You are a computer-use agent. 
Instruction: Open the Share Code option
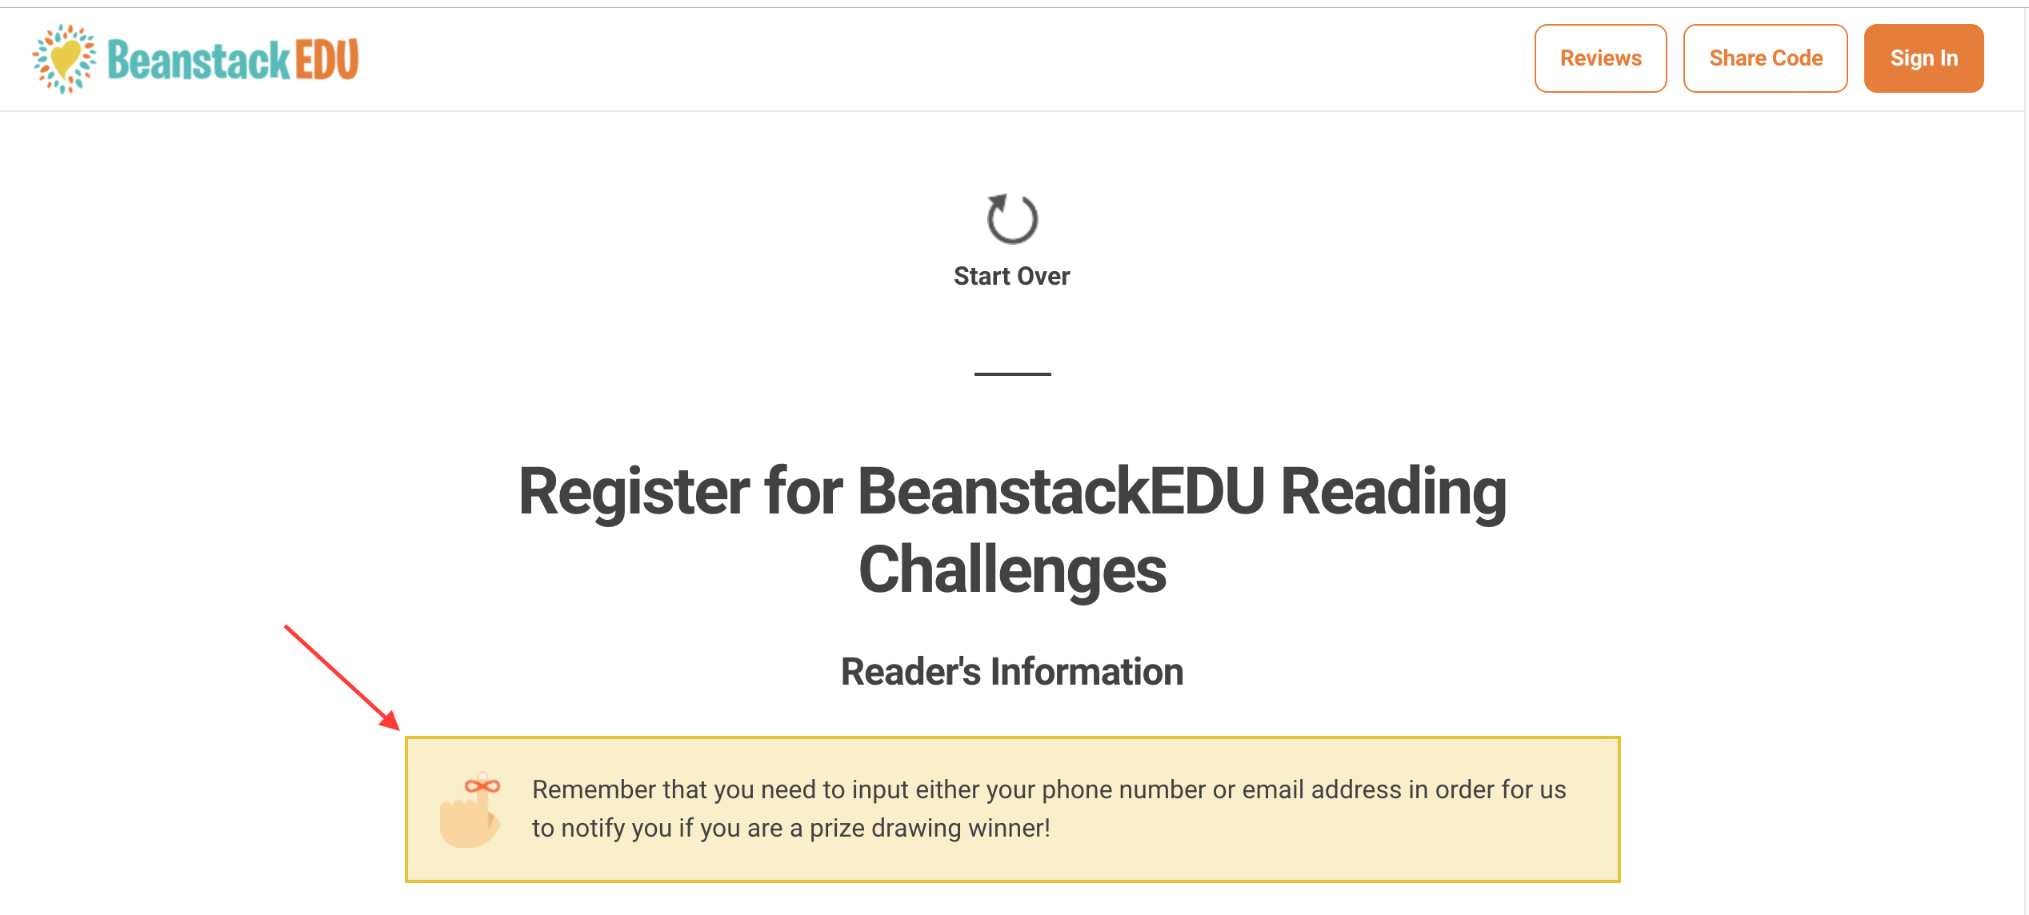(x=1765, y=58)
